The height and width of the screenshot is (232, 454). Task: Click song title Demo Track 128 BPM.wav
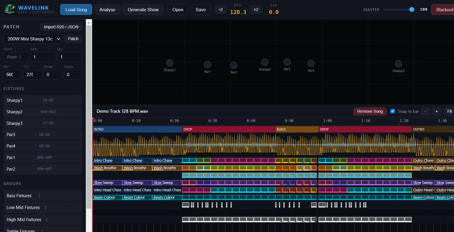click(x=122, y=111)
